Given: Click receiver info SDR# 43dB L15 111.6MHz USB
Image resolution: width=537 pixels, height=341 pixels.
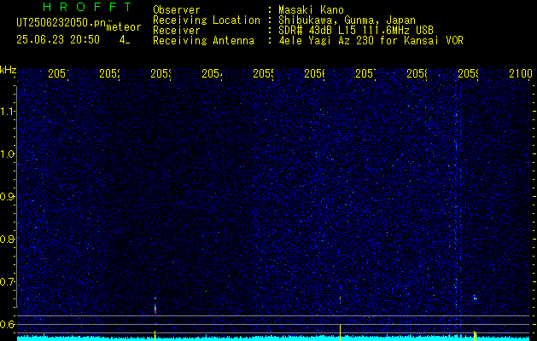Looking at the screenshot, I should pos(356,30).
